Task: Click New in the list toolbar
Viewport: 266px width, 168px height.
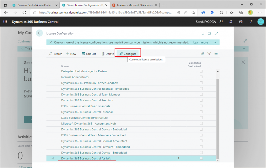Action: [71, 54]
